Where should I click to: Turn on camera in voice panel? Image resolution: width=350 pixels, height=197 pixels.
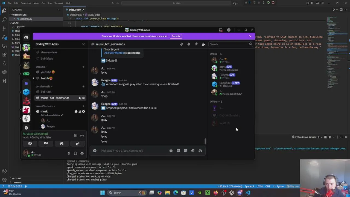click(30, 143)
